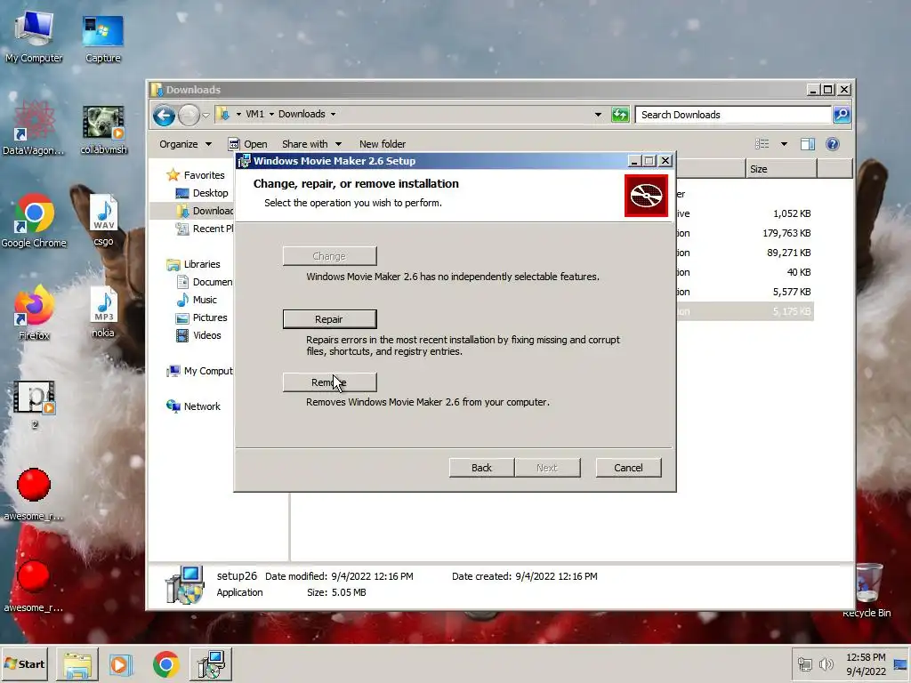Screen dimensions: 911x683
Task: Click the forward arrow in Downloads window
Action: 189,115
